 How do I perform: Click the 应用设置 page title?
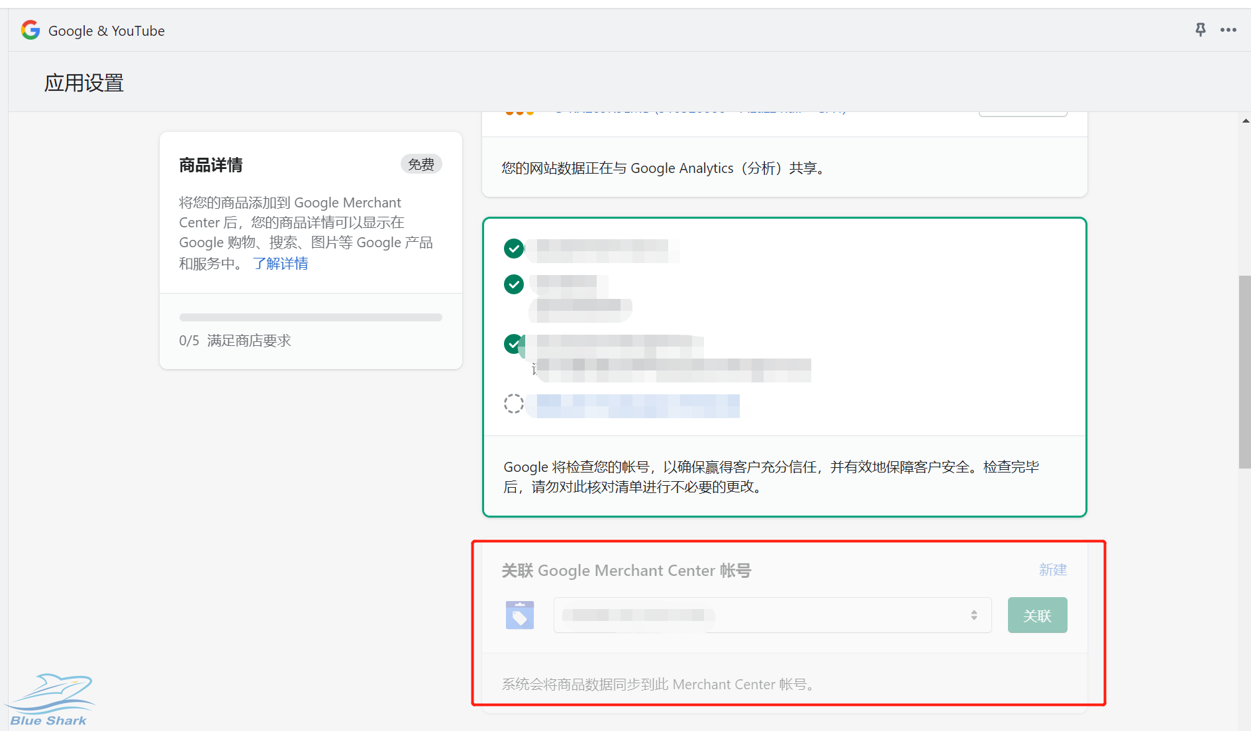click(84, 83)
